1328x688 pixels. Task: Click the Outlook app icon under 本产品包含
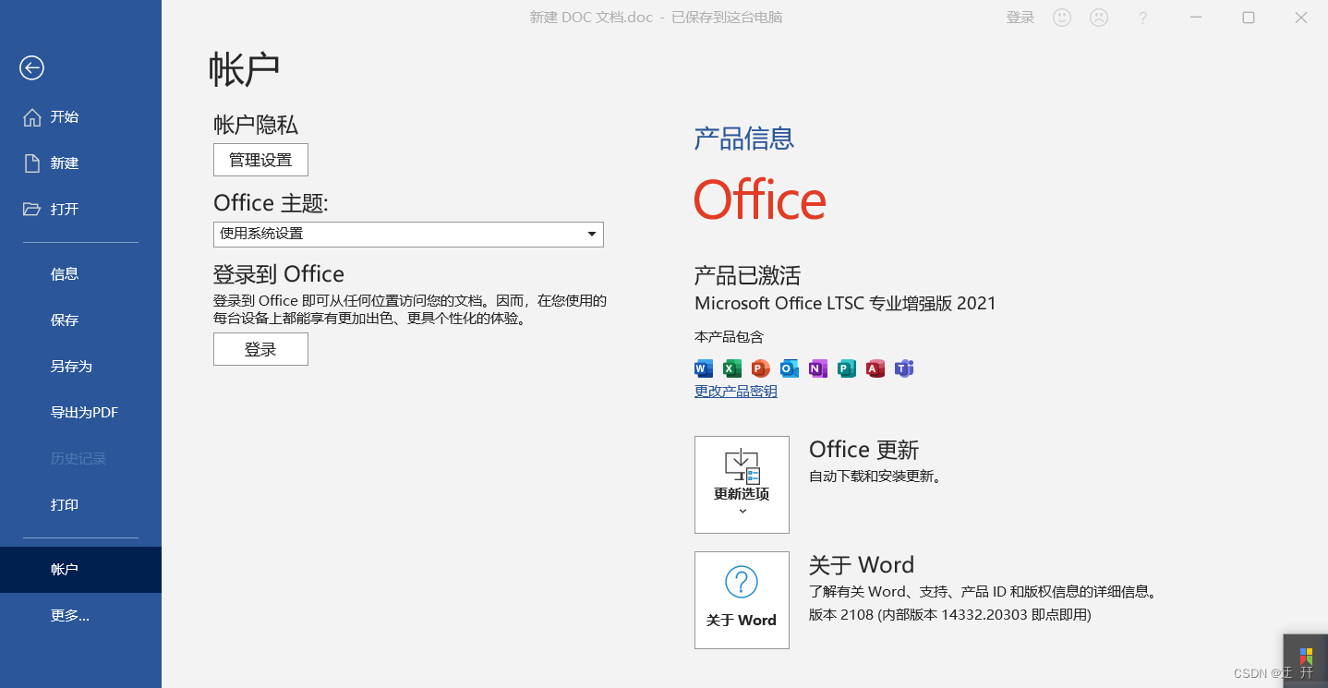pyautogui.click(x=790, y=368)
